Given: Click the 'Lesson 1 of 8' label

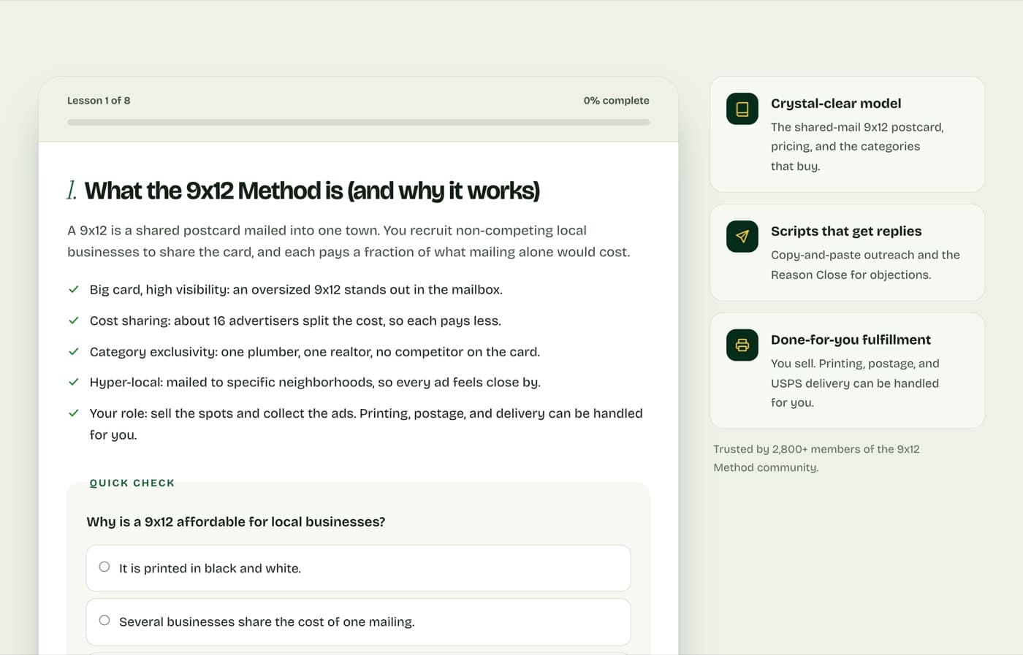Looking at the screenshot, I should (99, 101).
